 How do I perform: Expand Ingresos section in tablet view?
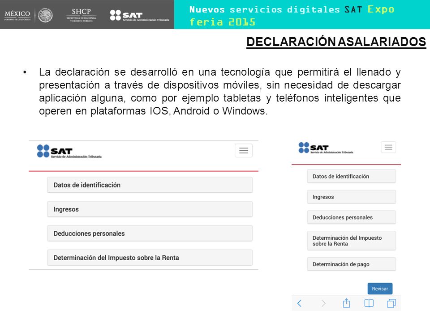150,209
